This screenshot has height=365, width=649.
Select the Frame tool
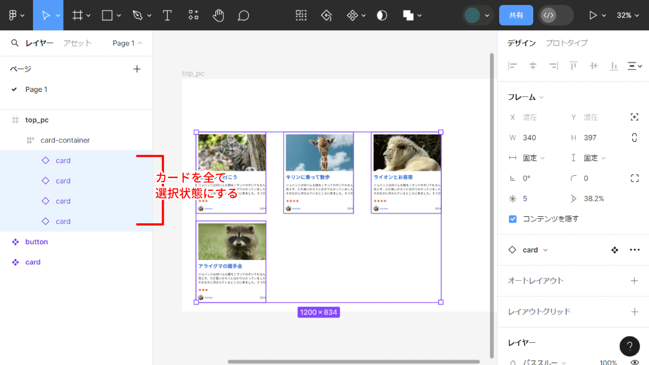tap(78, 15)
